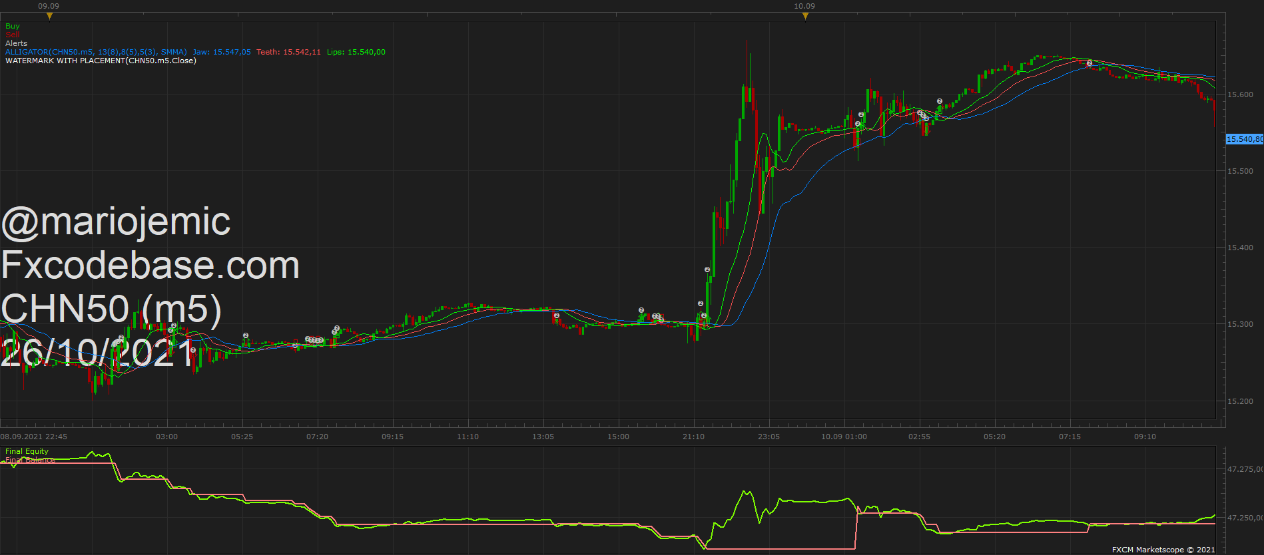
Task: Select the Alerts legend label
Action: pos(17,43)
